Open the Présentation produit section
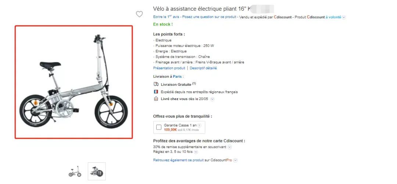This screenshot has height=184, width=397. pos(169,68)
